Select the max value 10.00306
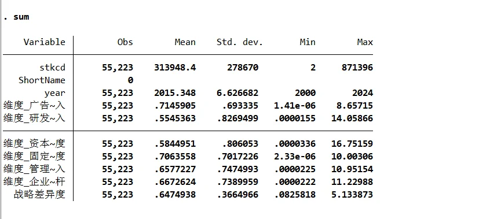Viewport: 501px width, 219px height. (x=352, y=157)
